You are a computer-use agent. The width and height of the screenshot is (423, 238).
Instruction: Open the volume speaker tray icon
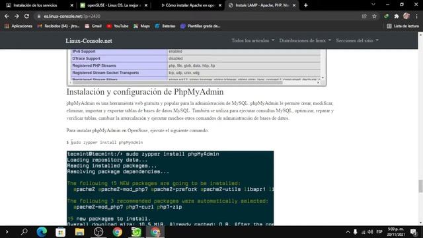(370, 232)
